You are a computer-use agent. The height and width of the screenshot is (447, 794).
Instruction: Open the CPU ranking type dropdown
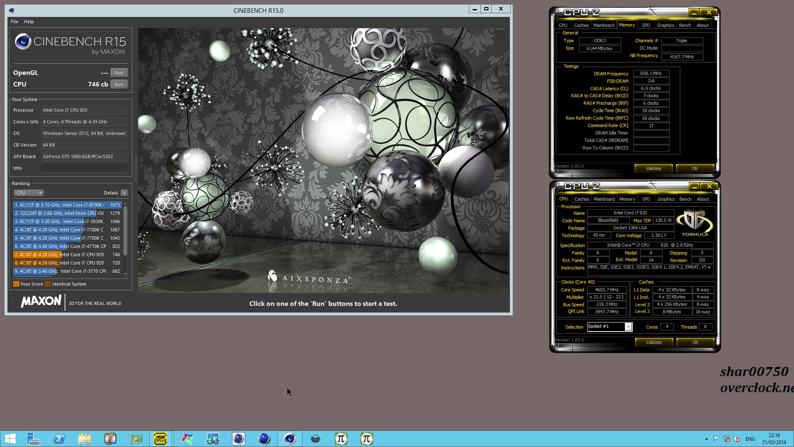pyautogui.click(x=29, y=193)
